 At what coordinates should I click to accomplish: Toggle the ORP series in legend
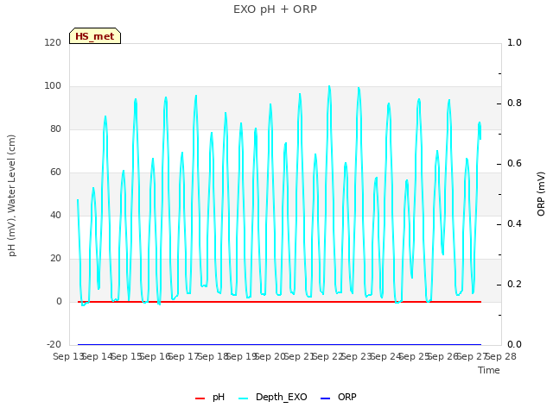click(339, 397)
